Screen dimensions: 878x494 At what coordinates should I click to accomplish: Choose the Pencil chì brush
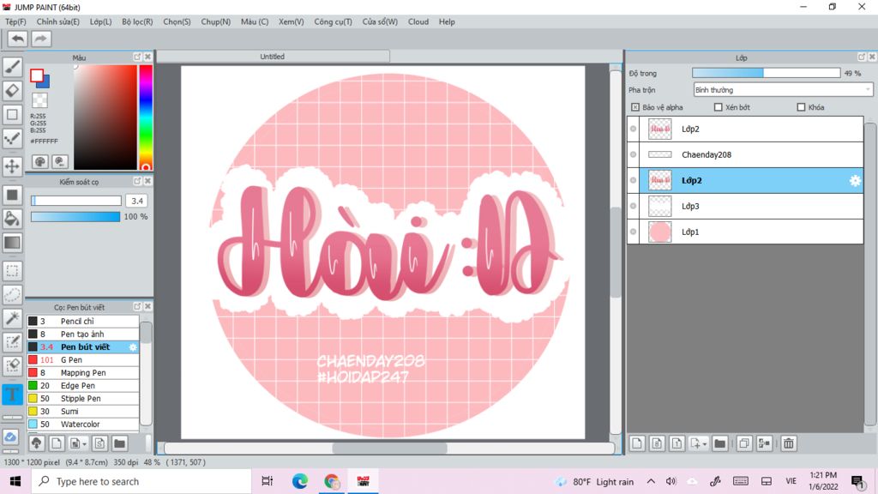point(83,322)
